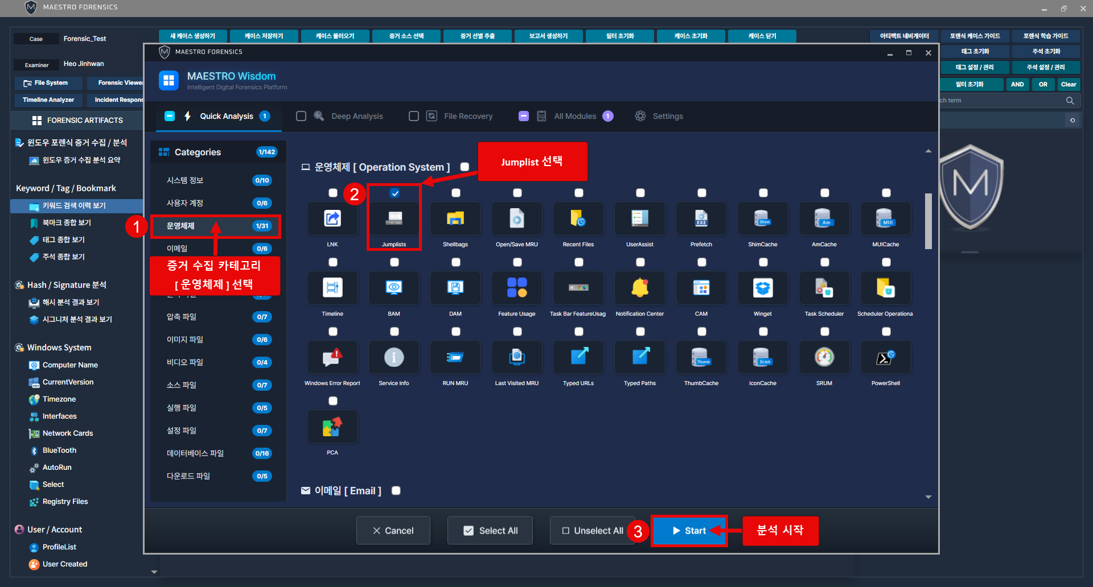Viewport: 1093px width, 587px height.
Task: Click the Notification Center bell icon
Action: (x=640, y=288)
